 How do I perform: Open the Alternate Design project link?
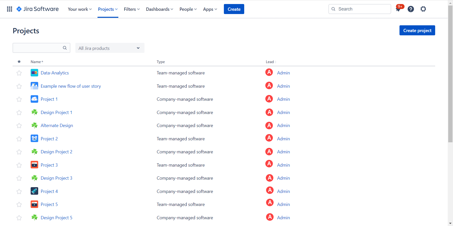point(57,125)
